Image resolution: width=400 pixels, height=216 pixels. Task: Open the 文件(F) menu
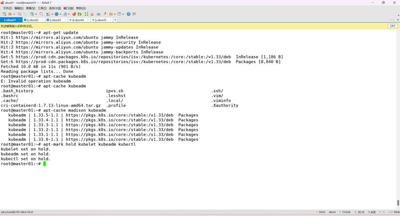coord(7,8)
